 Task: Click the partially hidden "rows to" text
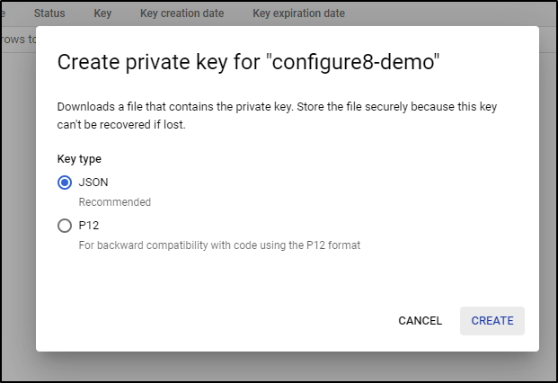coord(18,40)
